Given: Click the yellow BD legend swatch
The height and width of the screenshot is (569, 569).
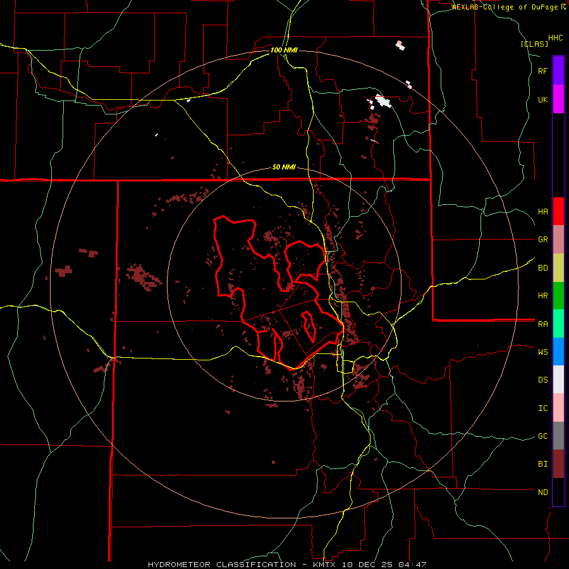Looking at the screenshot, I should click(558, 268).
